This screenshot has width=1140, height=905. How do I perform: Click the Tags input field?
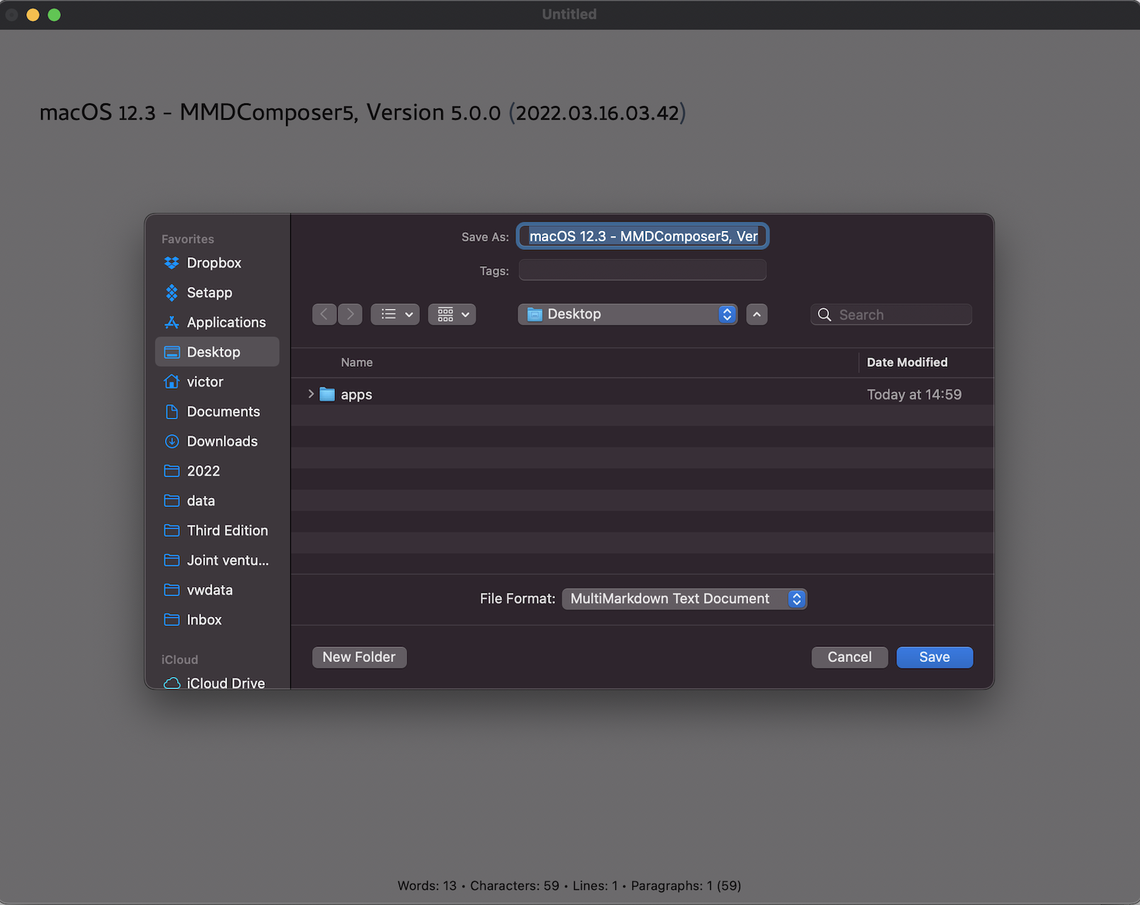click(x=642, y=271)
